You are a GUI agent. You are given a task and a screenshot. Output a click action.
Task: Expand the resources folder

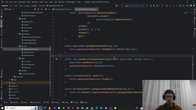(x=12, y=77)
